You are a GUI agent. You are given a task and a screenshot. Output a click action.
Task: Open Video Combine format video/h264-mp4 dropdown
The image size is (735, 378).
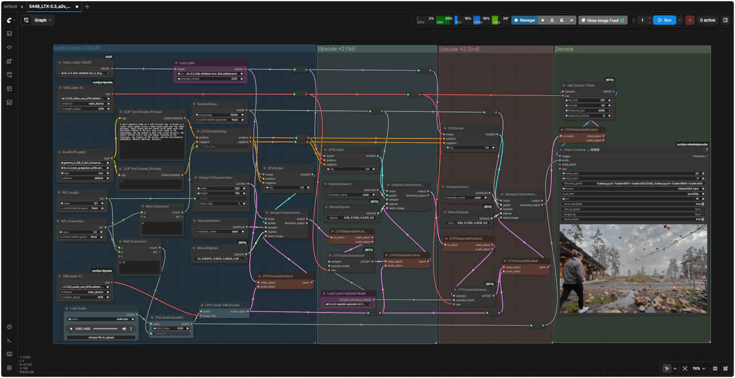tap(633, 188)
